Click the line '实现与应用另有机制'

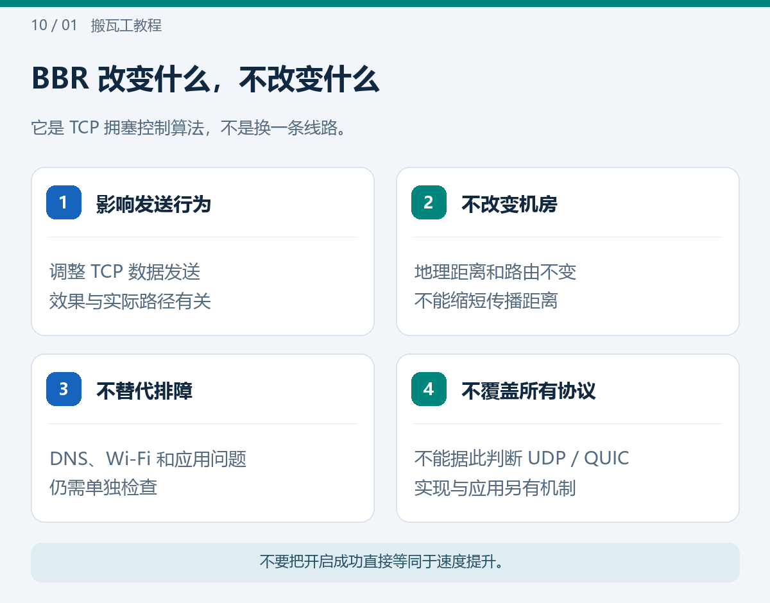pos(495,488)
